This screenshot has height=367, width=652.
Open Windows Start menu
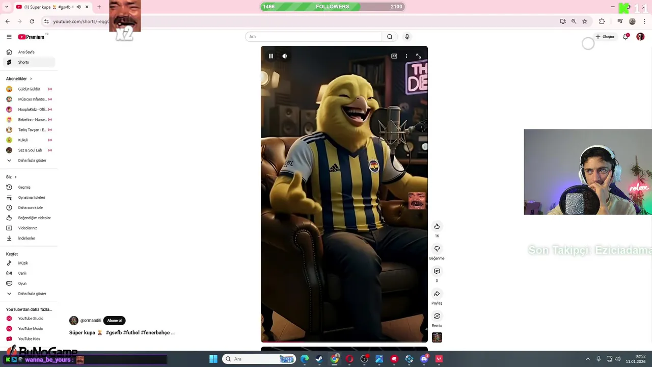[213, 359]
